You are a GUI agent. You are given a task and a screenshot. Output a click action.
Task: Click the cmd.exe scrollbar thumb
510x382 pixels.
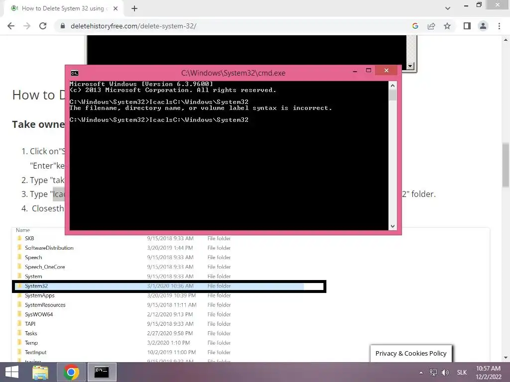coord(392,95)
